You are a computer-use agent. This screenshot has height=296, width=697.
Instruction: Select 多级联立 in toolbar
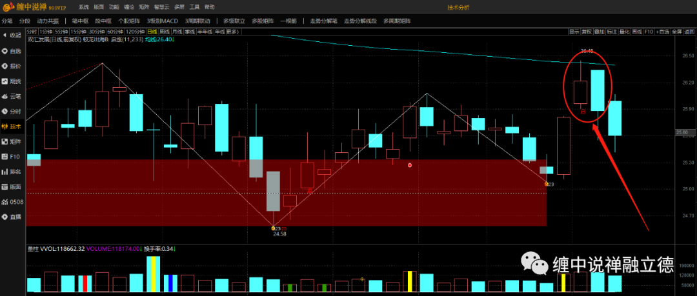(234, 21)
